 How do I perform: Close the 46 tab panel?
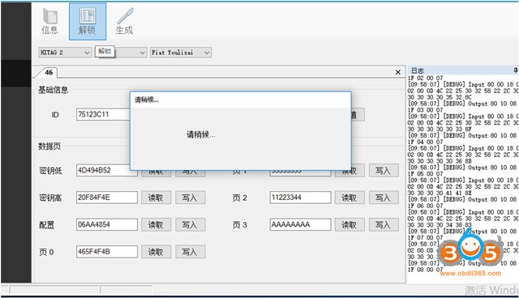click(398, 72)
